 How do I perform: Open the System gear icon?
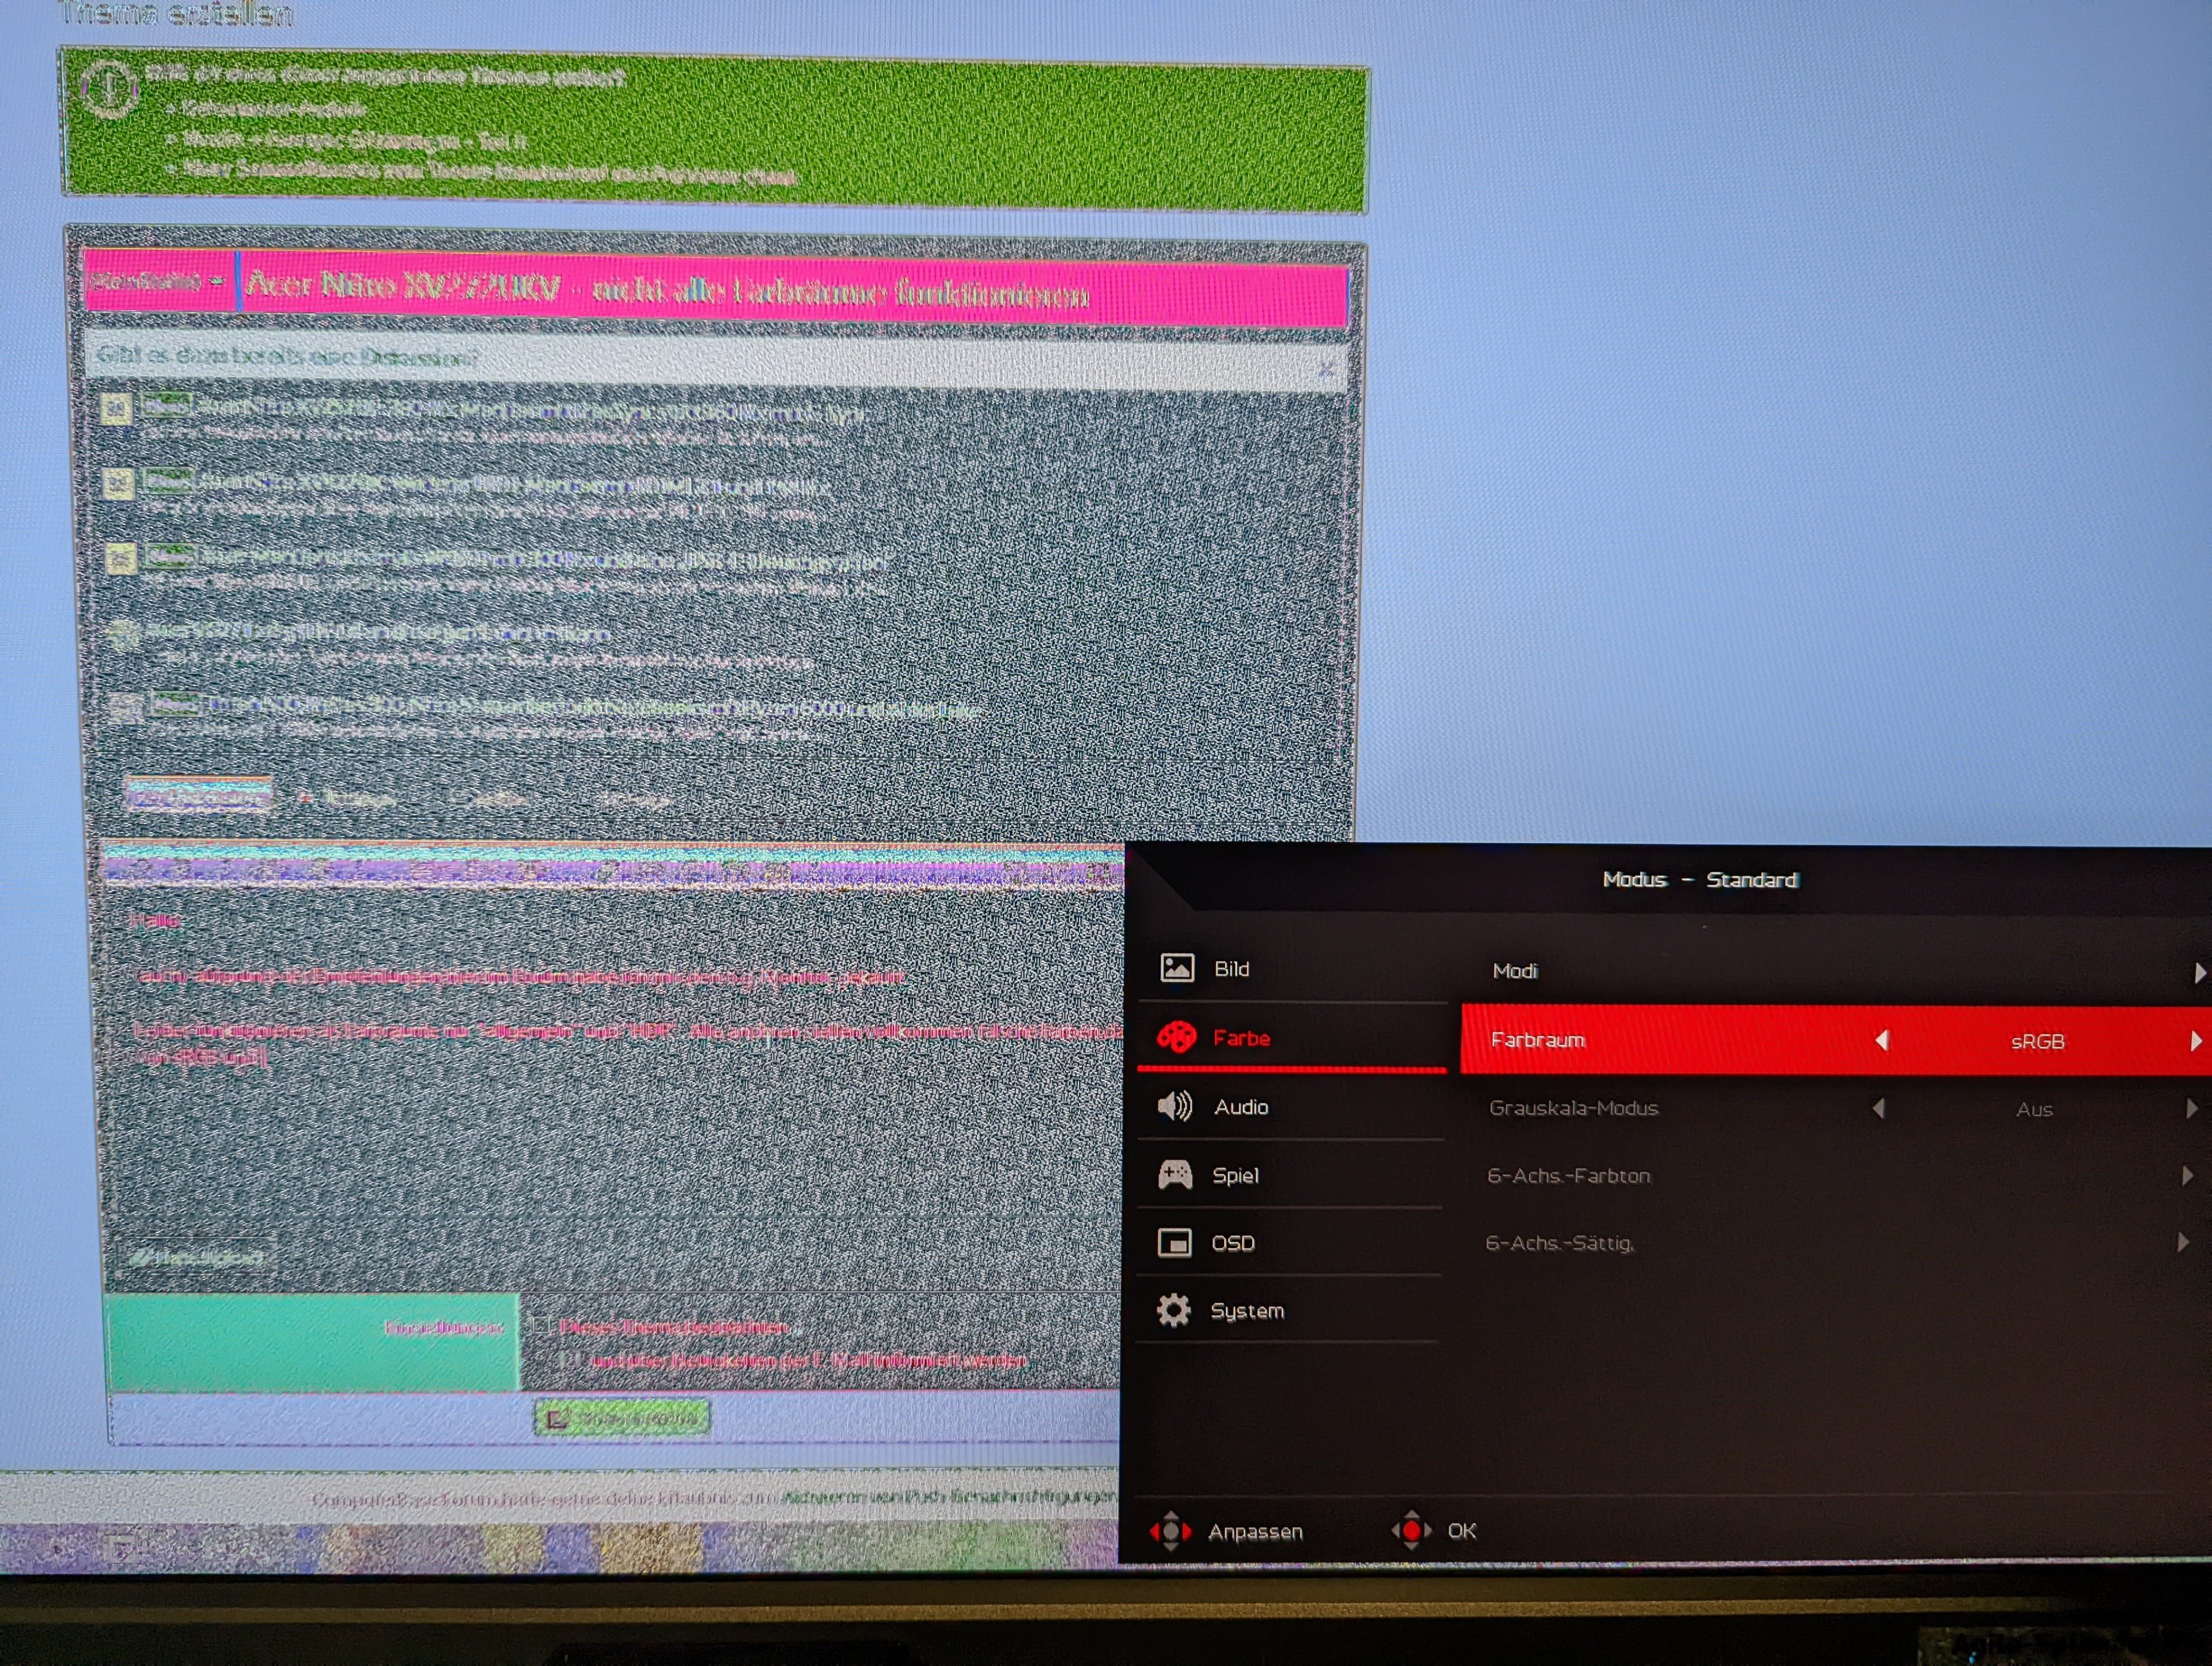(x=1173, y=1310)
